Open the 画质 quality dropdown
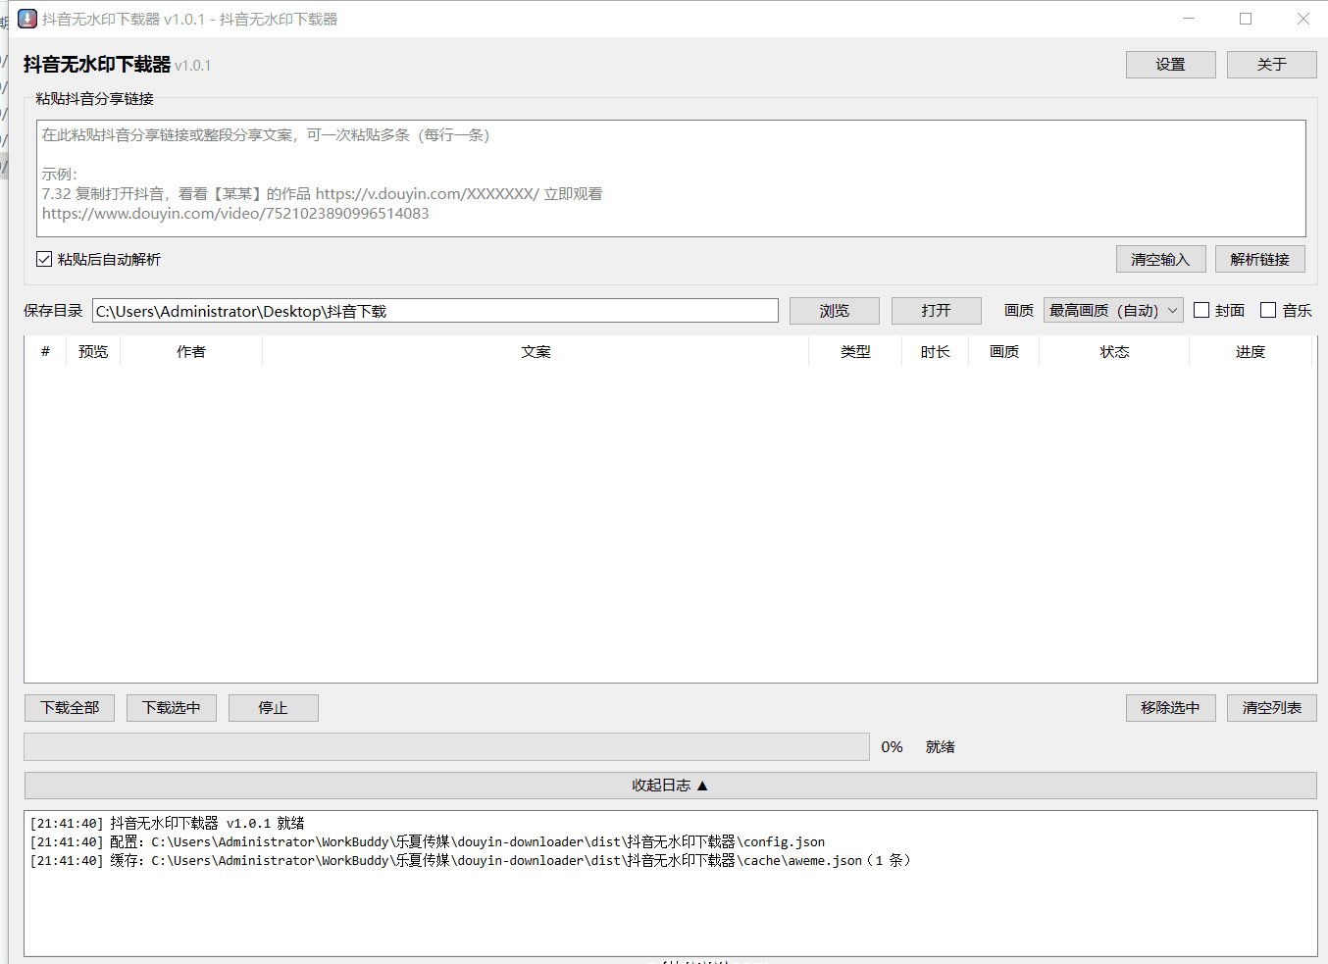This screenshot has width=1328, height=964. (1113, 311)
